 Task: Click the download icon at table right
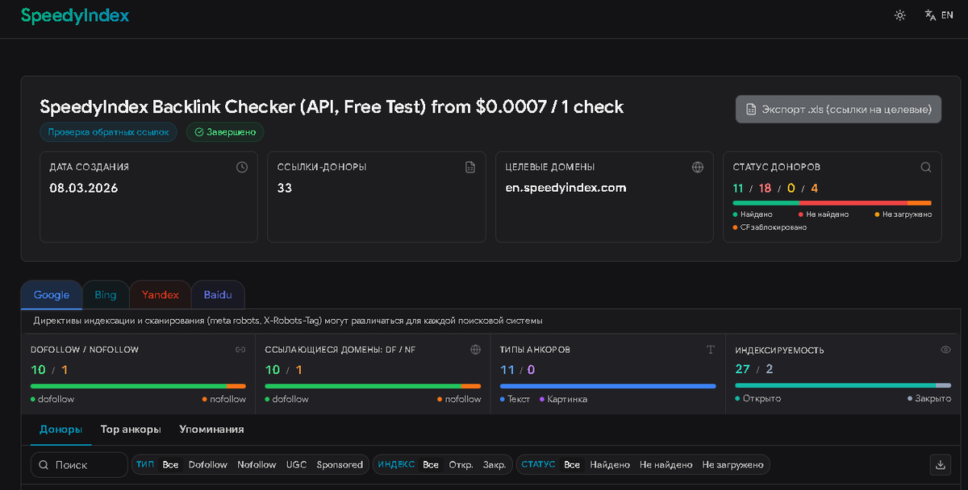pyautogui.click(x=940, y=464)
